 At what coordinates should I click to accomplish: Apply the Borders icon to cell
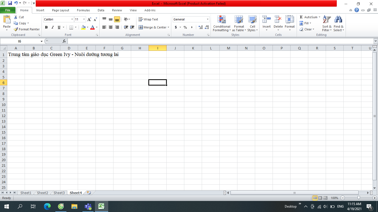(71, 27)
